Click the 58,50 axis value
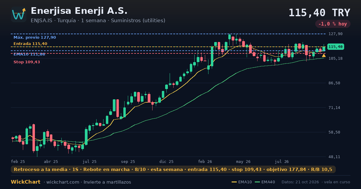This screenshot has width=361, height=189. point(335,132)
